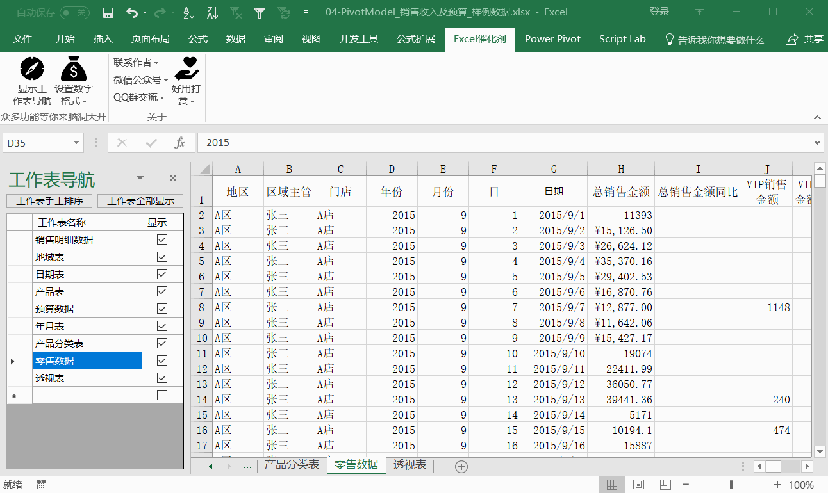Switch to Page Layout view icon
Viewport: 828px width, 493px height.
tap(638, 485)
